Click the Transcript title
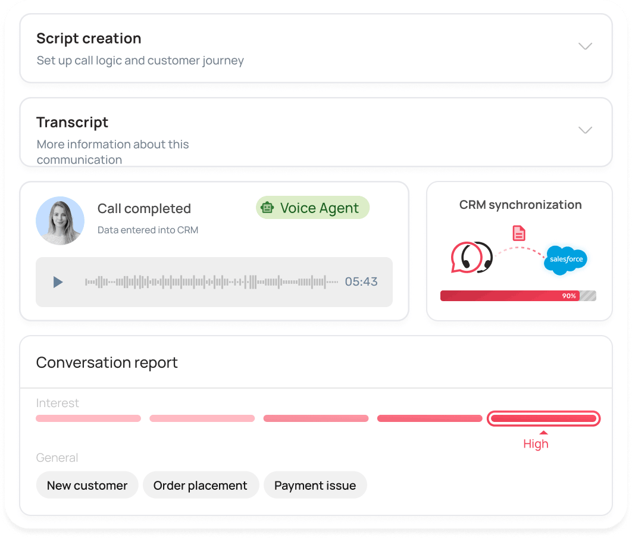This screenshot has height=538, width=632. tap(72, 123)
